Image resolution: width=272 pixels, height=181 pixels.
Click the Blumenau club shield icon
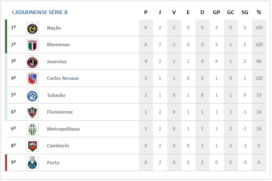pos(32,45)
